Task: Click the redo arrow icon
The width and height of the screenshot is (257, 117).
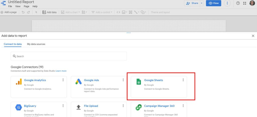Action: tap(29, 12)
